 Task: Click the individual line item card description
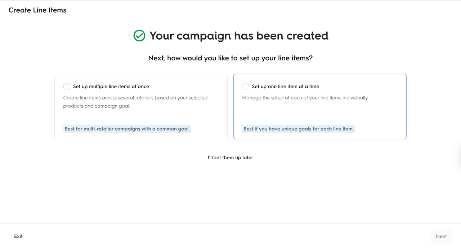pyautogui.click(x=305, y=98)
